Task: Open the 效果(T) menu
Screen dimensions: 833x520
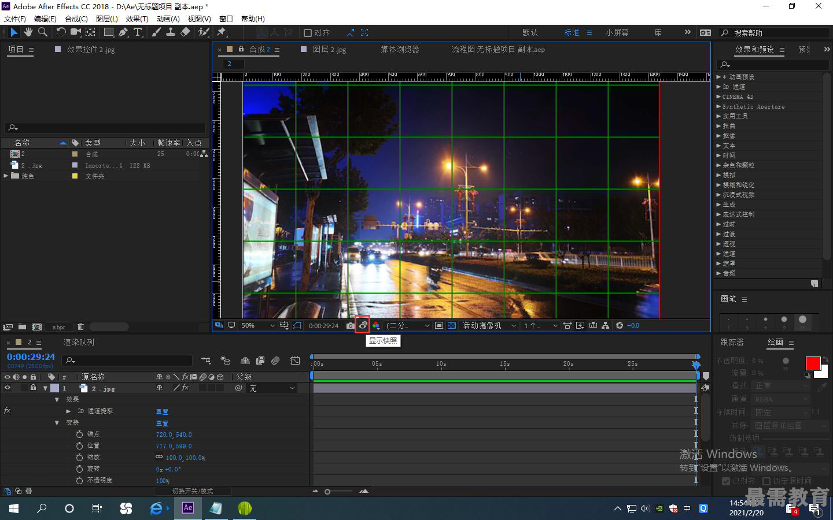Action: (137, 18)
